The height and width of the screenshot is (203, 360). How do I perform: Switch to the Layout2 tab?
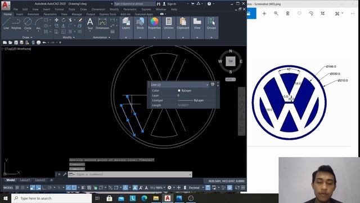[40, 180]
